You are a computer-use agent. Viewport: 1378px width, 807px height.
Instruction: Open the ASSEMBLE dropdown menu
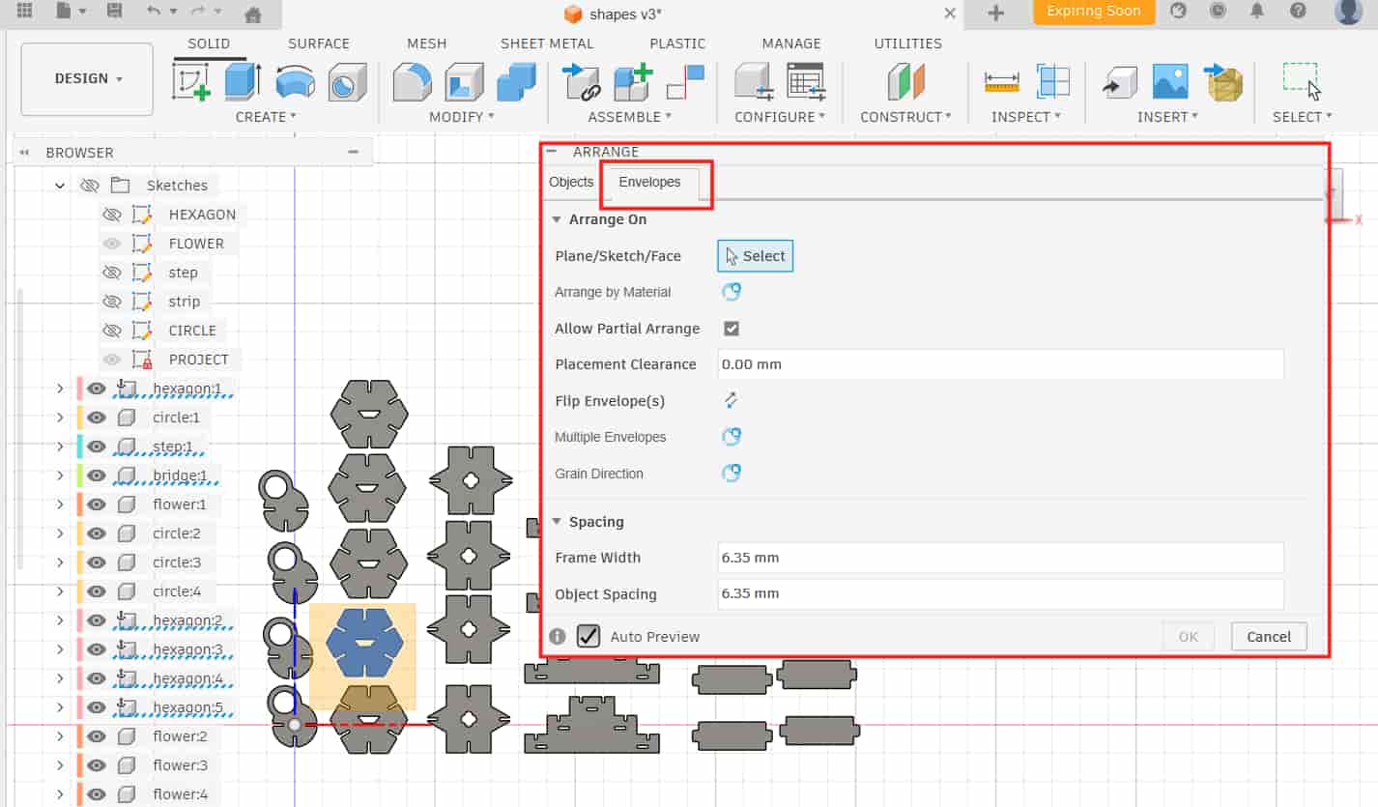[630, 117]
